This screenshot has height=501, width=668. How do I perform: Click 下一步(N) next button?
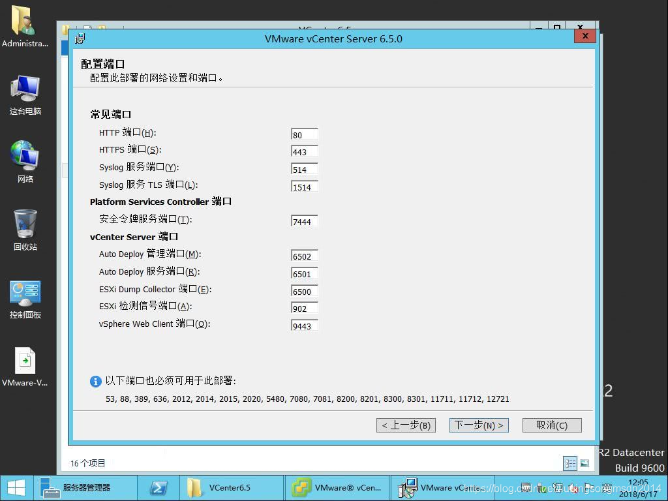479,425
